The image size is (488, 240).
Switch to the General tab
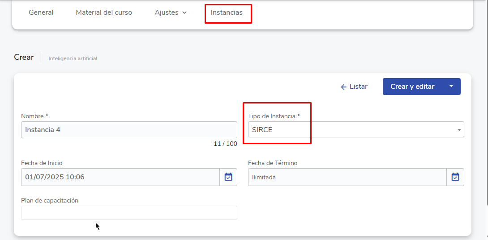(x=41, y=12)
